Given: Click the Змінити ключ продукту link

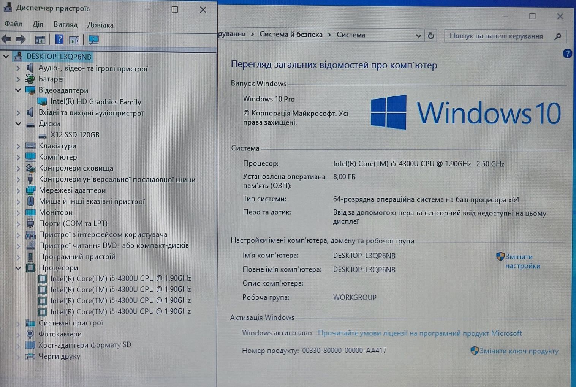Looking at the screenshot, I should tap(519, 351).
